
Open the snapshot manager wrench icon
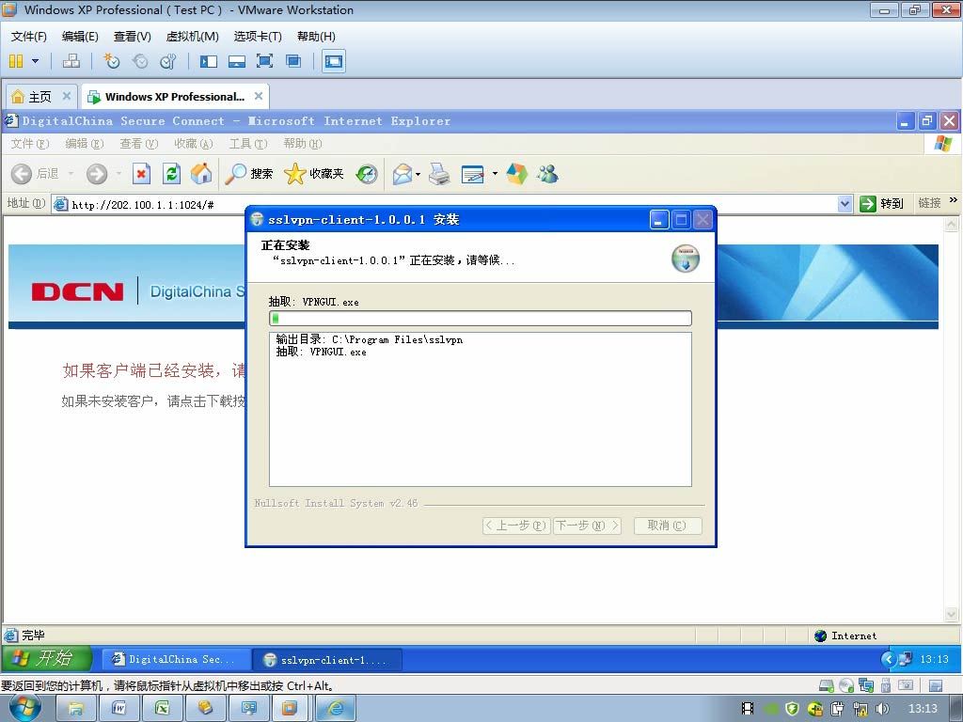point(167,61)
